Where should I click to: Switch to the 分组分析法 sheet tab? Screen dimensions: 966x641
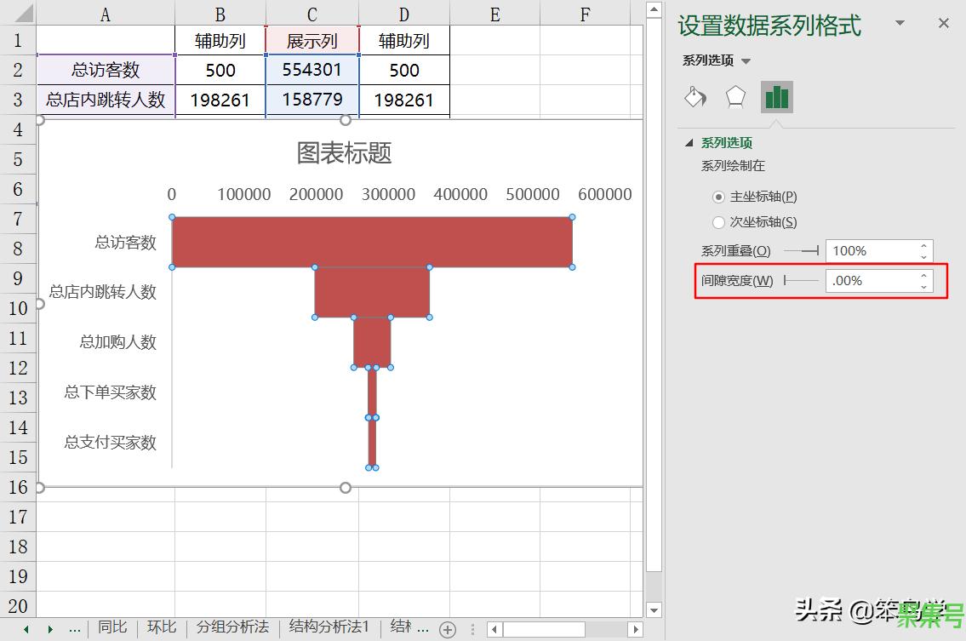(232, 627)
